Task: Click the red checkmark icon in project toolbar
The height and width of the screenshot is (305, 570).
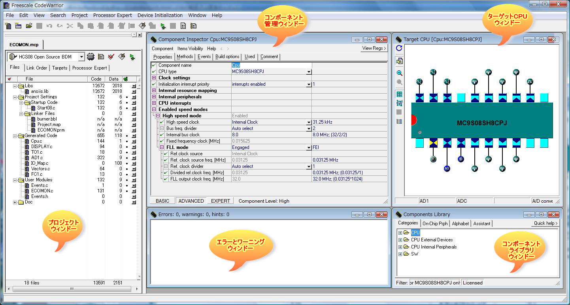Action: point(111,57)
